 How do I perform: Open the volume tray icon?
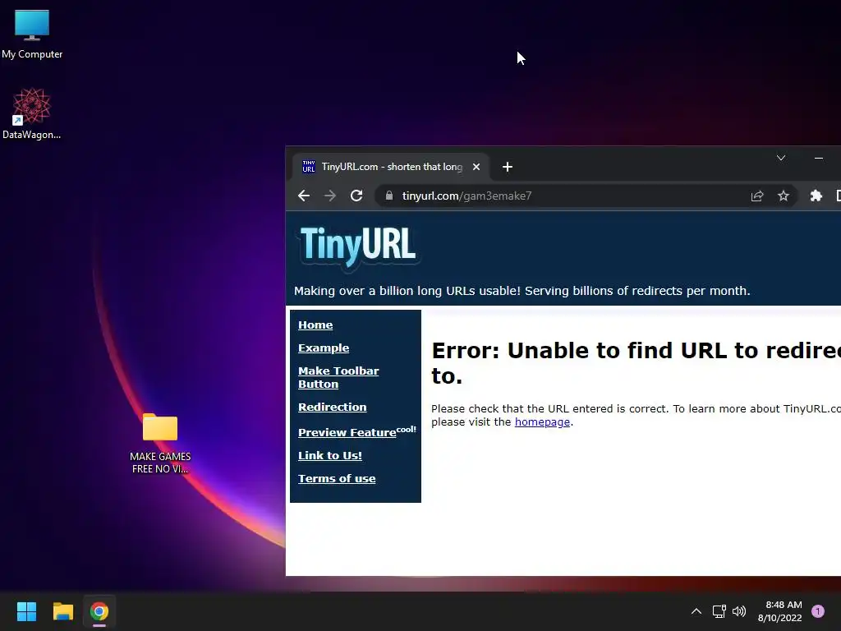pyautogui.click(x=739, y=611)
